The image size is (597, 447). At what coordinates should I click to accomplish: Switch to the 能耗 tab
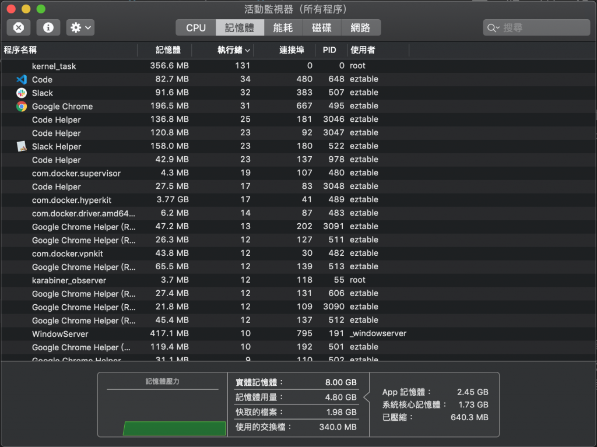coord(283,27)
